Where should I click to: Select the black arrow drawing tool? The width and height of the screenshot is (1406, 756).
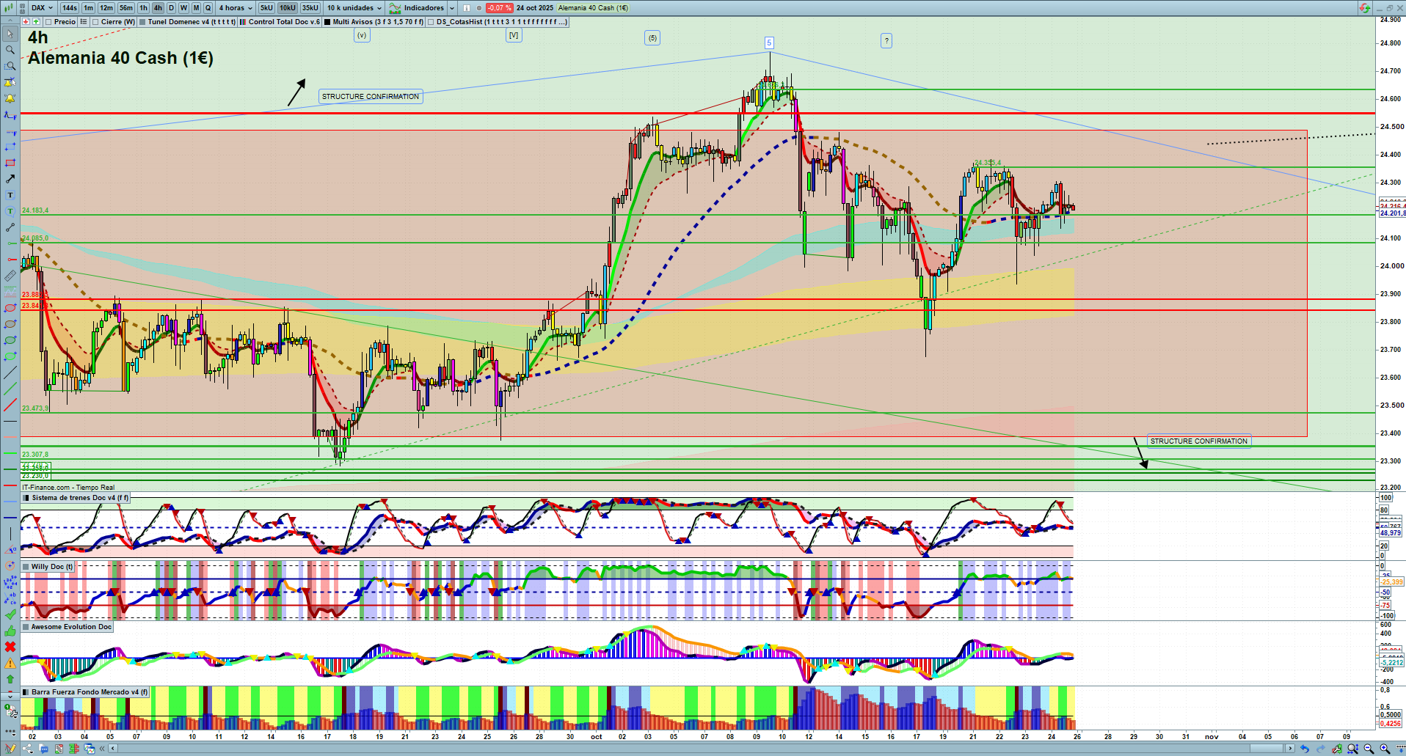(x=10, y=179)
